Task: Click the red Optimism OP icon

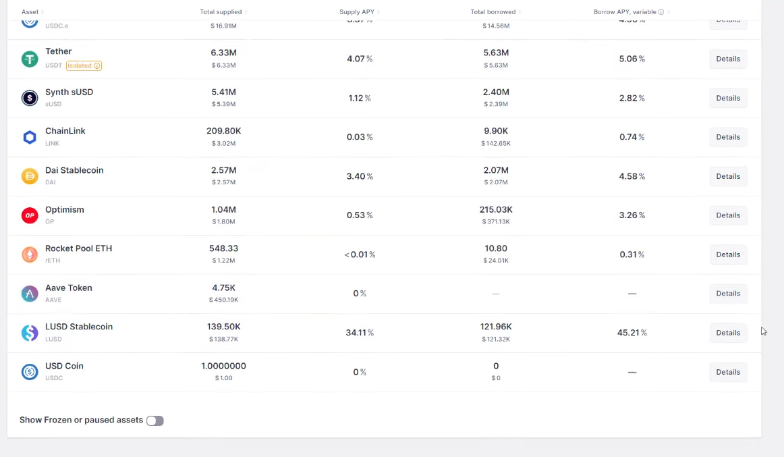Action: [x=30, y=215]
